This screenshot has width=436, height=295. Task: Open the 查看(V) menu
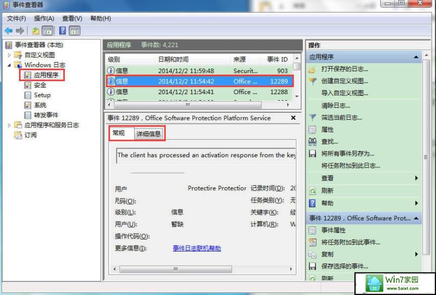72,19
